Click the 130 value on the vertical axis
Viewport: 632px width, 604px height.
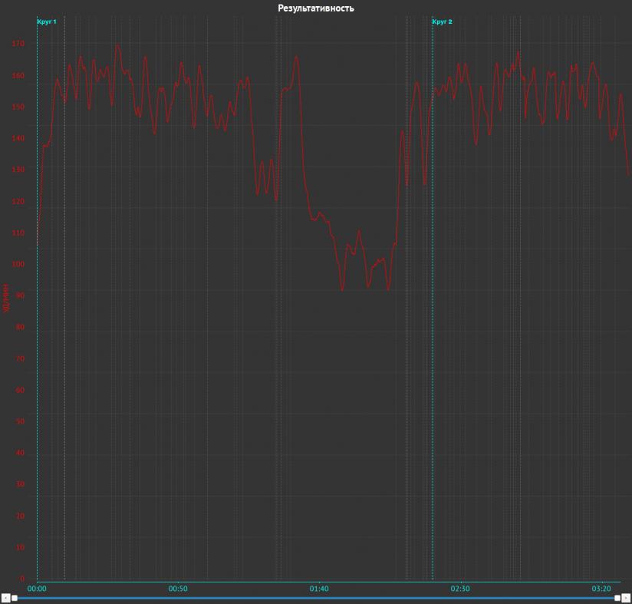click(x=18, y=170)
